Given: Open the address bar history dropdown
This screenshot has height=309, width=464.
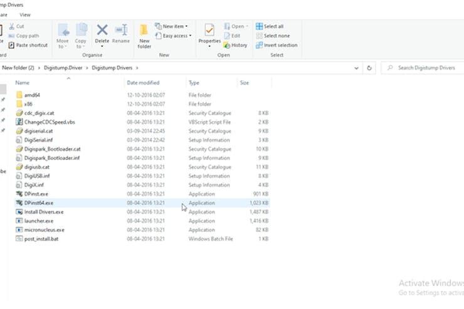Looking at the screenshot, I should [356, 68].
